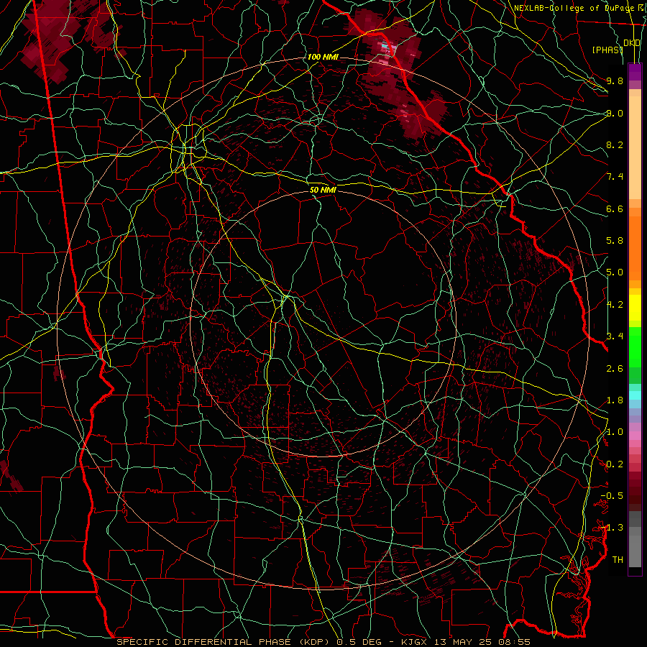Viewport: 647px width, 647px height.
Task: Pick the light peach band on color bar
Action: [635, 147]
